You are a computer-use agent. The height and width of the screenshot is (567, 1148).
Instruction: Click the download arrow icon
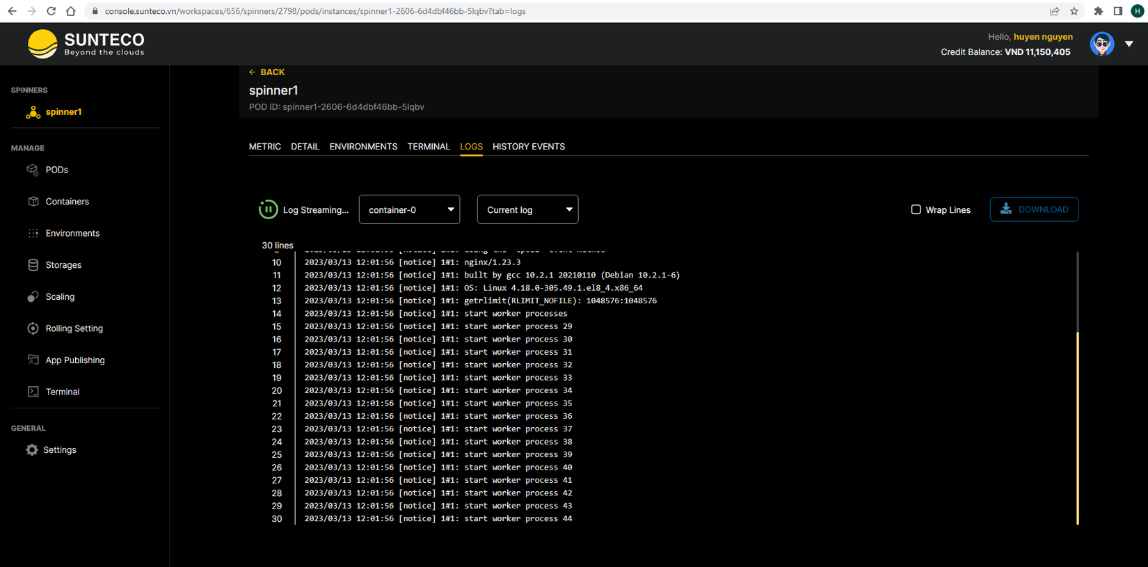pos(1006,209)
